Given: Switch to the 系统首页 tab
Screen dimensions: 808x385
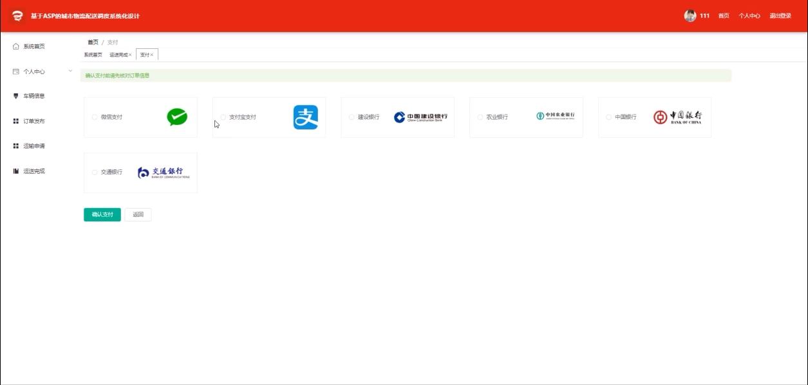Looking at the screenshot, I should point(93,55).
